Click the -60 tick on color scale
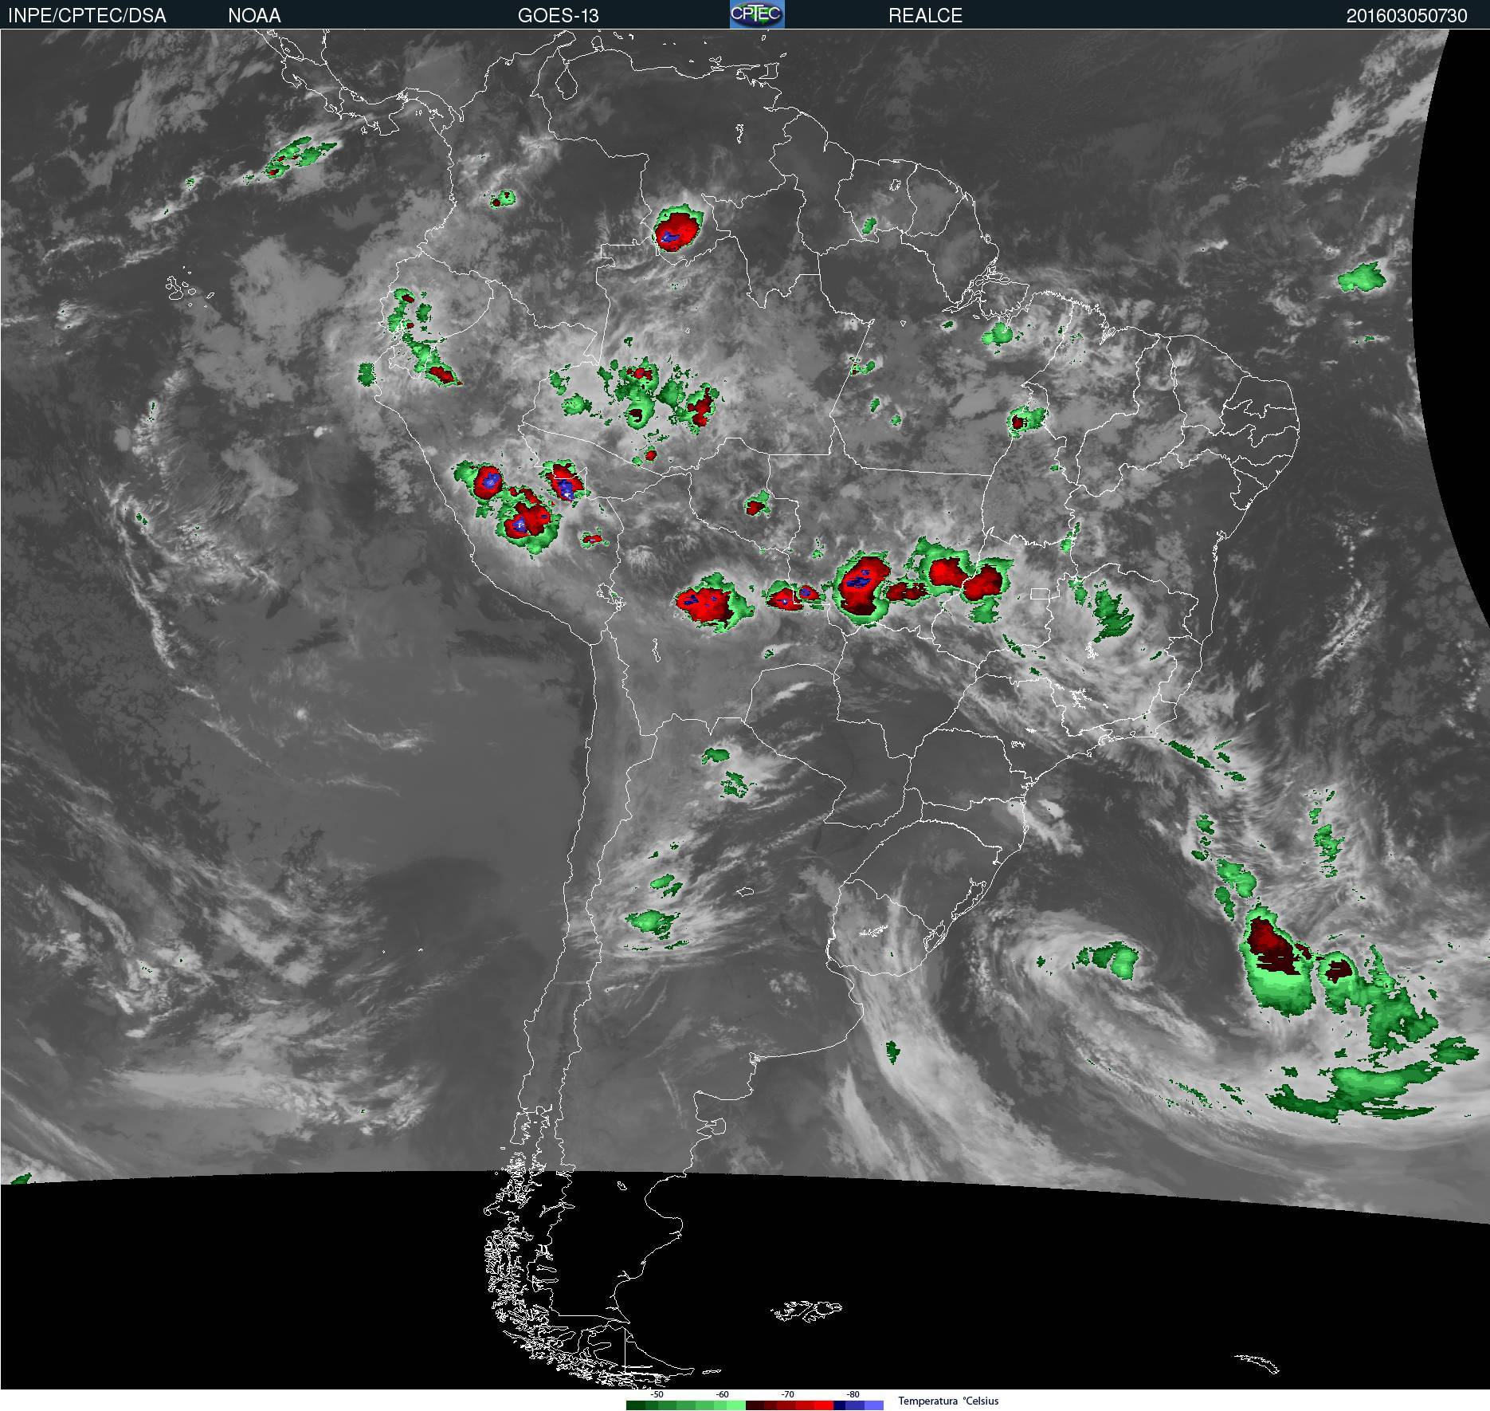Image resolution: width=1490 pixels, height=1411 pixels. click(722, 1394)
